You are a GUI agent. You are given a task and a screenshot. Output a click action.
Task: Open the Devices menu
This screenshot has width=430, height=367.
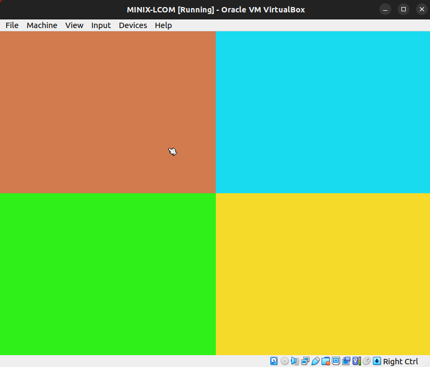click(133, 25)
